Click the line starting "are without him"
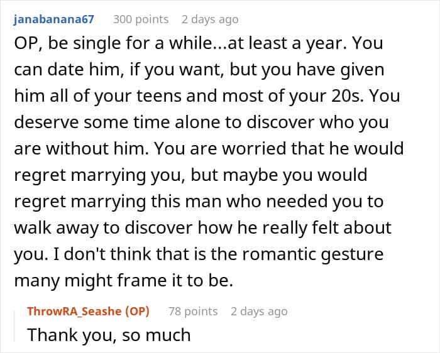This screenshot has width=440, height=353. [x=208, y=149]
